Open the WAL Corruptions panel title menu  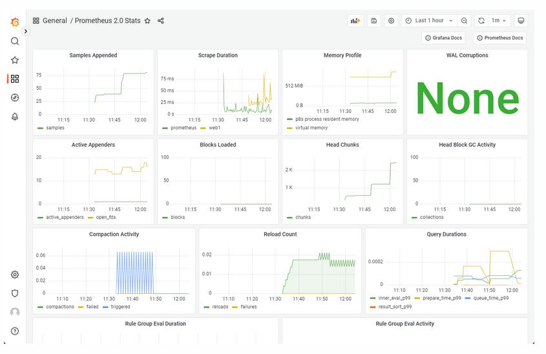467,56
